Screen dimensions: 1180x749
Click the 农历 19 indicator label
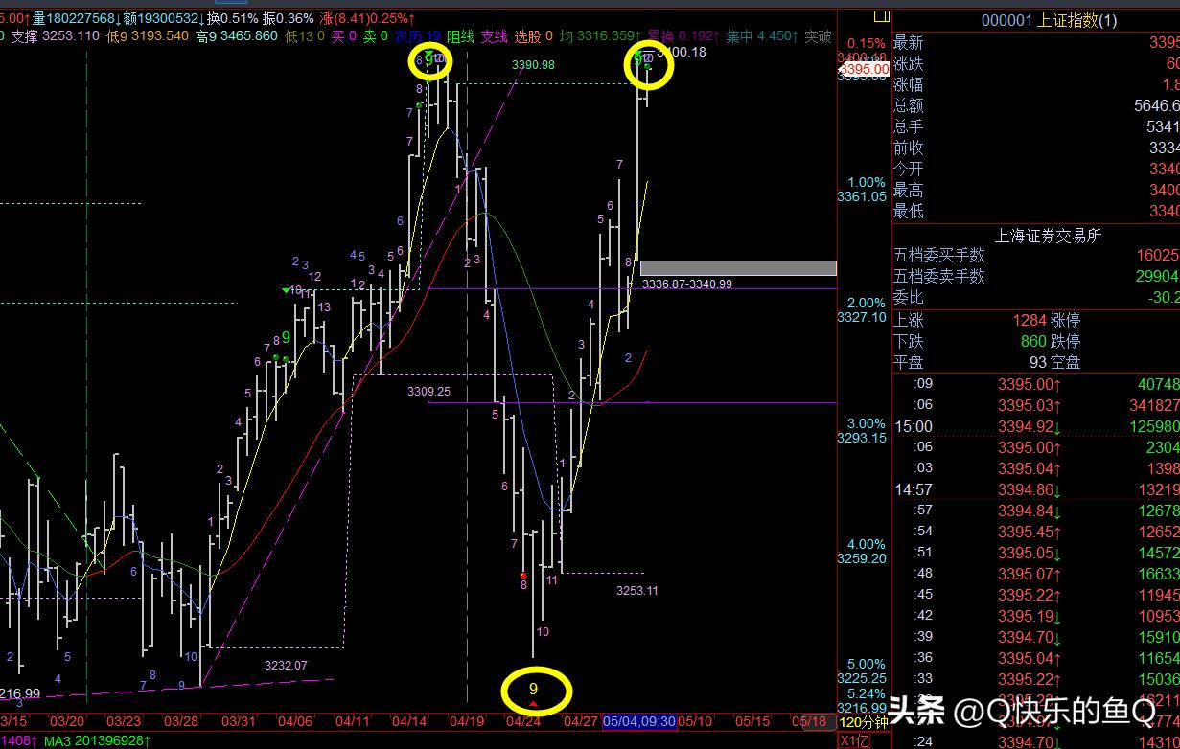(418, 36)
